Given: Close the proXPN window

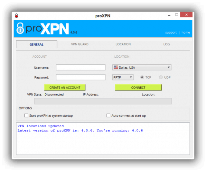Looking at the screenshot, I should point(186,14).
